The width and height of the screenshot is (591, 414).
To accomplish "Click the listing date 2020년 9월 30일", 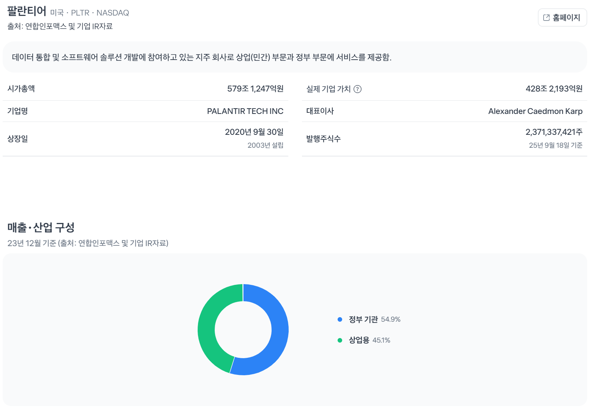I will point(254,132).
